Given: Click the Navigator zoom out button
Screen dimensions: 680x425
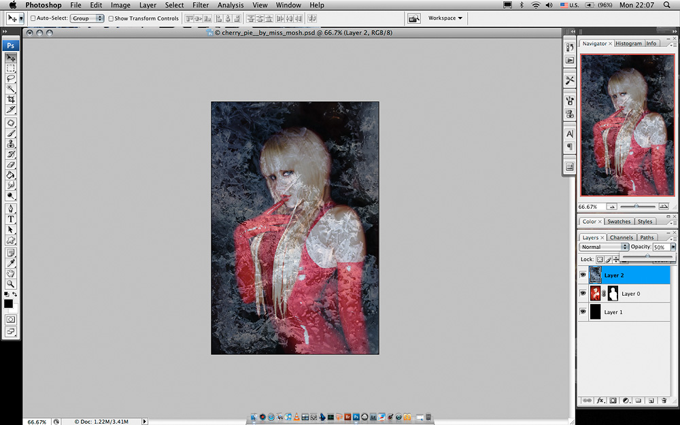Looking at the screenshot, I should [611, 207].
